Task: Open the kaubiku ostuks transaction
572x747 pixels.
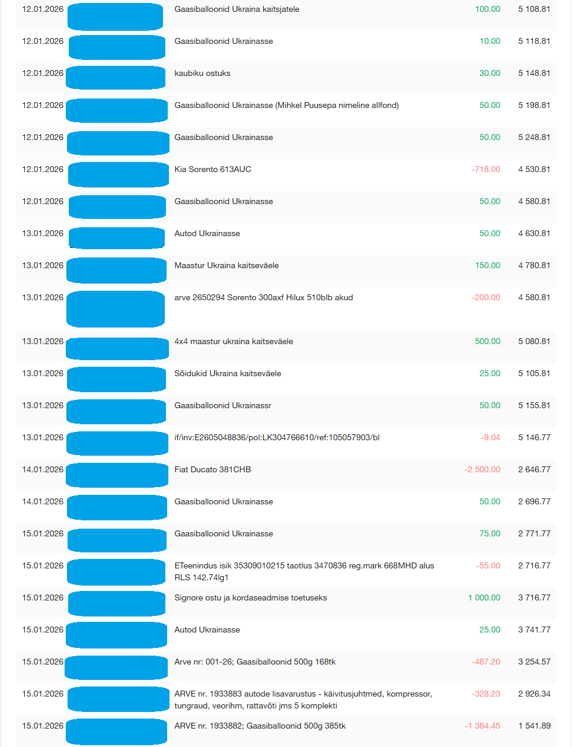Action: tap(202, 74)
